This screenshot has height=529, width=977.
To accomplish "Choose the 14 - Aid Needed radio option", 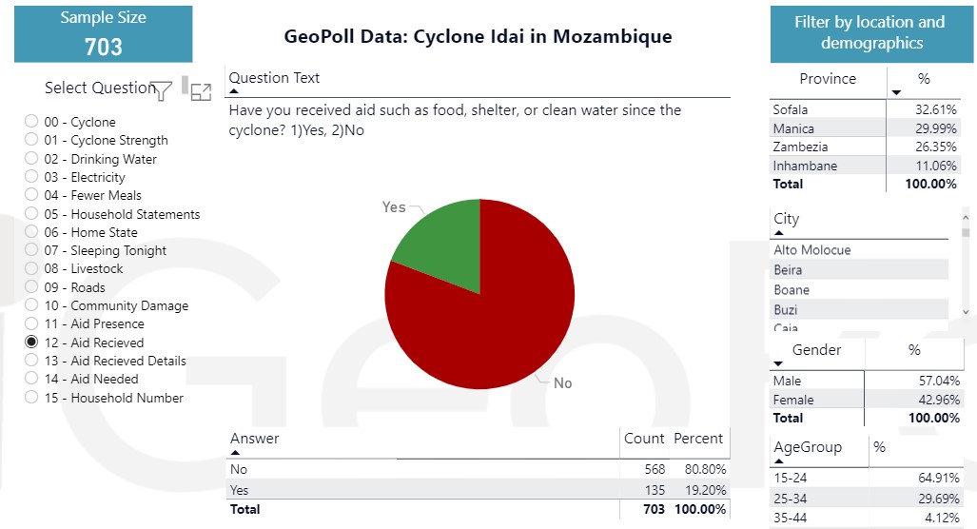I will pos(31,379).
